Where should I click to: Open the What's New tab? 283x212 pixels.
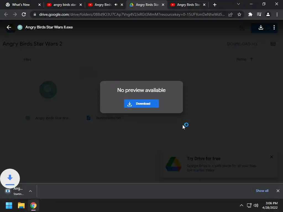(x=21, y=5)
